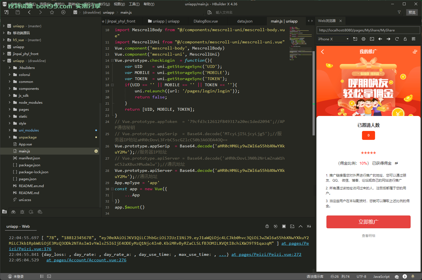The width and height of the screenshot is (422, 280).
Task: Switch to the DialogBox.vue tab
Action: [x=206, y=21]
